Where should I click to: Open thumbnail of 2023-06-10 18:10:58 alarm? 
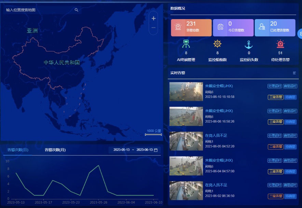click(186, 92)
